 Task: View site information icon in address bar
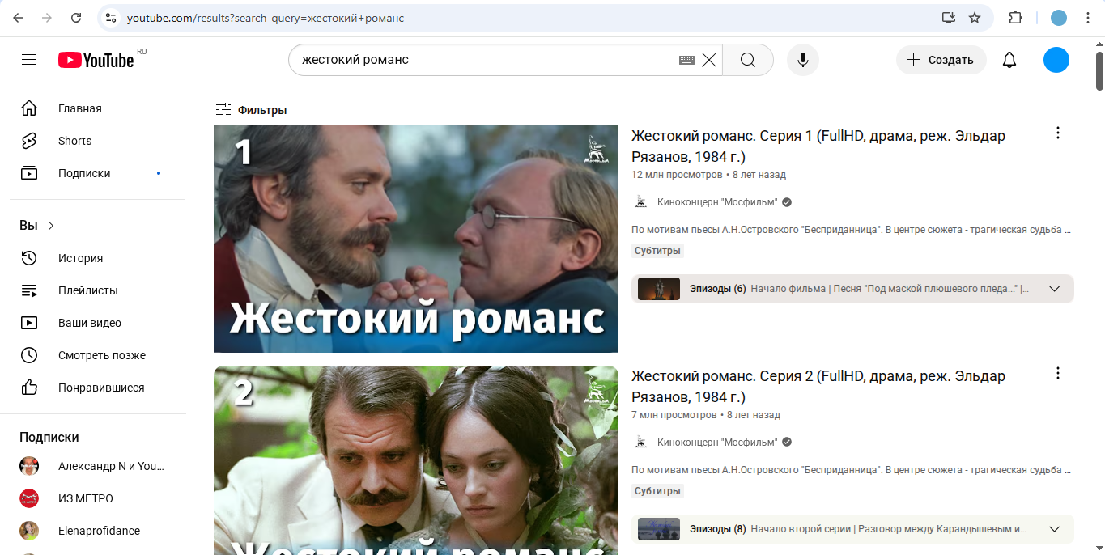(111, 18)
